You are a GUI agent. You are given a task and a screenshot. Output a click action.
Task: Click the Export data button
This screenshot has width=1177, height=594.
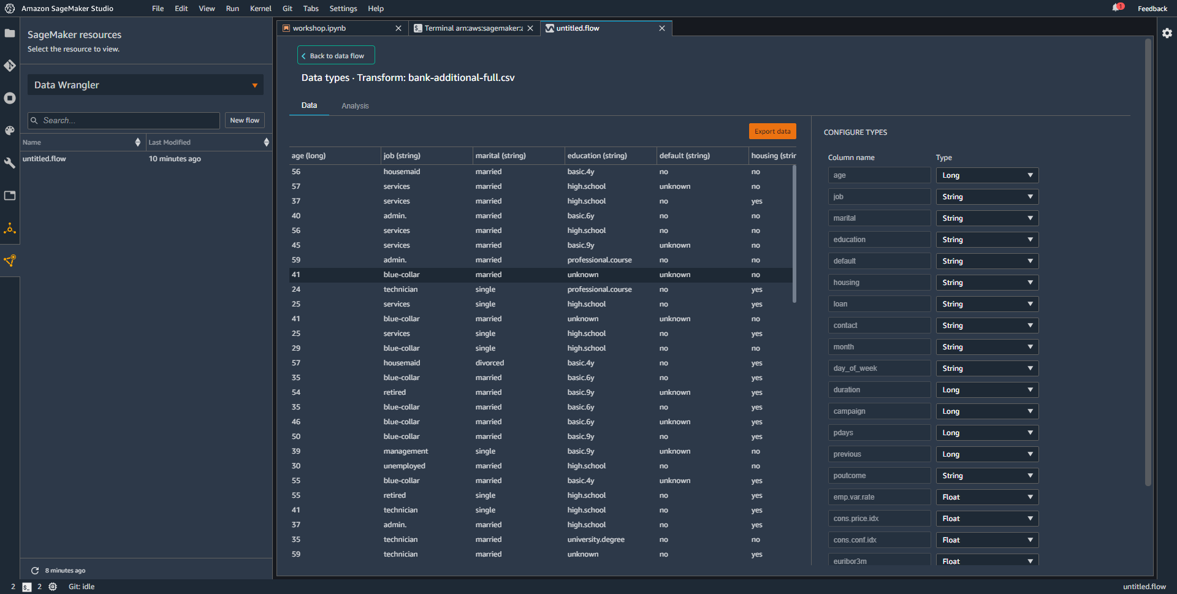772,131
